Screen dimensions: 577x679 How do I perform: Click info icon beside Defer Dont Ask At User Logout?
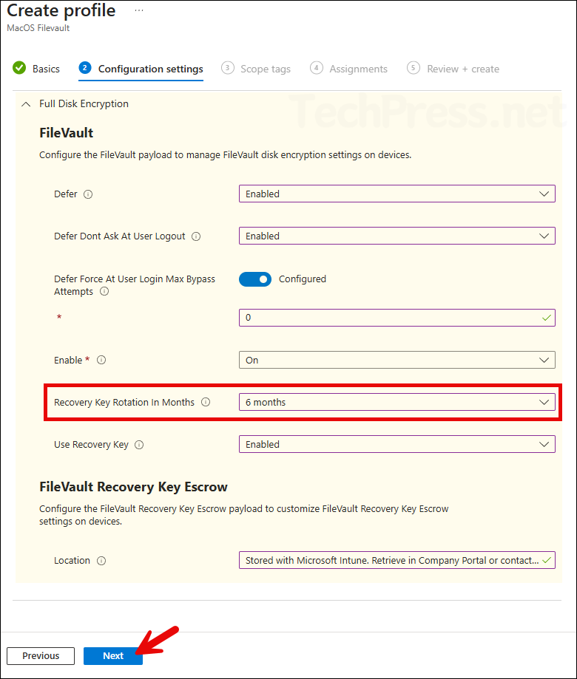(x=196, y=236)
